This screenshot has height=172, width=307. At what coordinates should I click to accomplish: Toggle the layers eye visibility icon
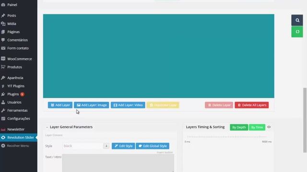click(x=269, y=127)
